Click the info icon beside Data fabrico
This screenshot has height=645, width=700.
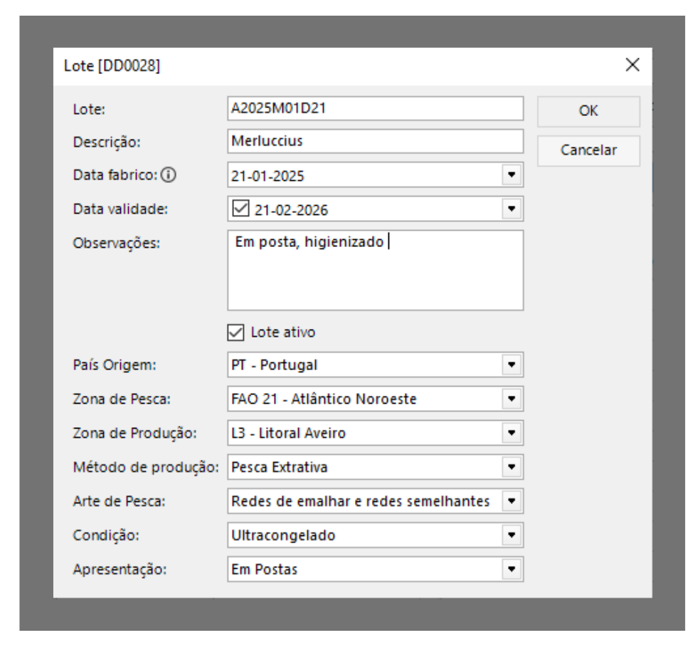click(168, 174)
